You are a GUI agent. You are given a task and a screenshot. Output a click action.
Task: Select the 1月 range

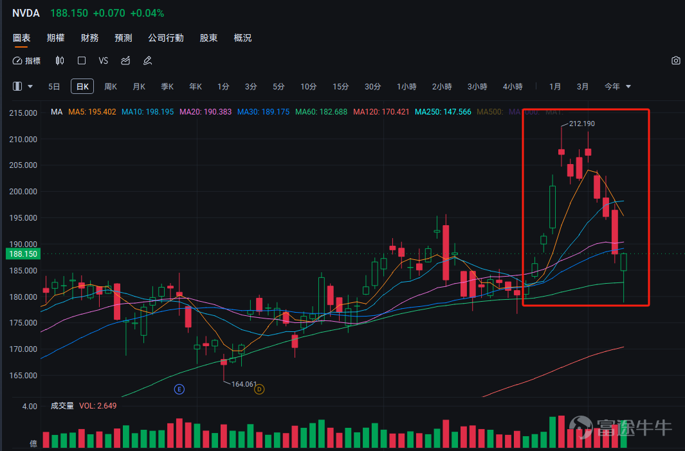pyautogui.click(x=555, y=86)
